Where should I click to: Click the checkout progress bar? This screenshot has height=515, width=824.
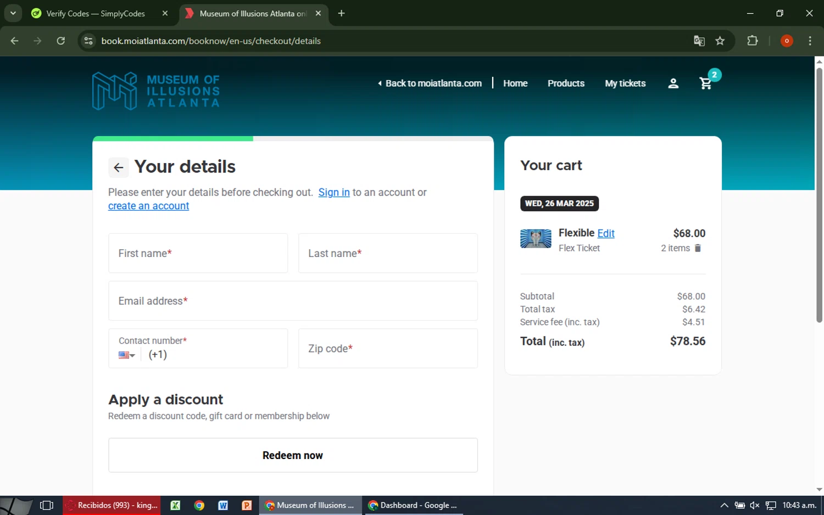293,139
